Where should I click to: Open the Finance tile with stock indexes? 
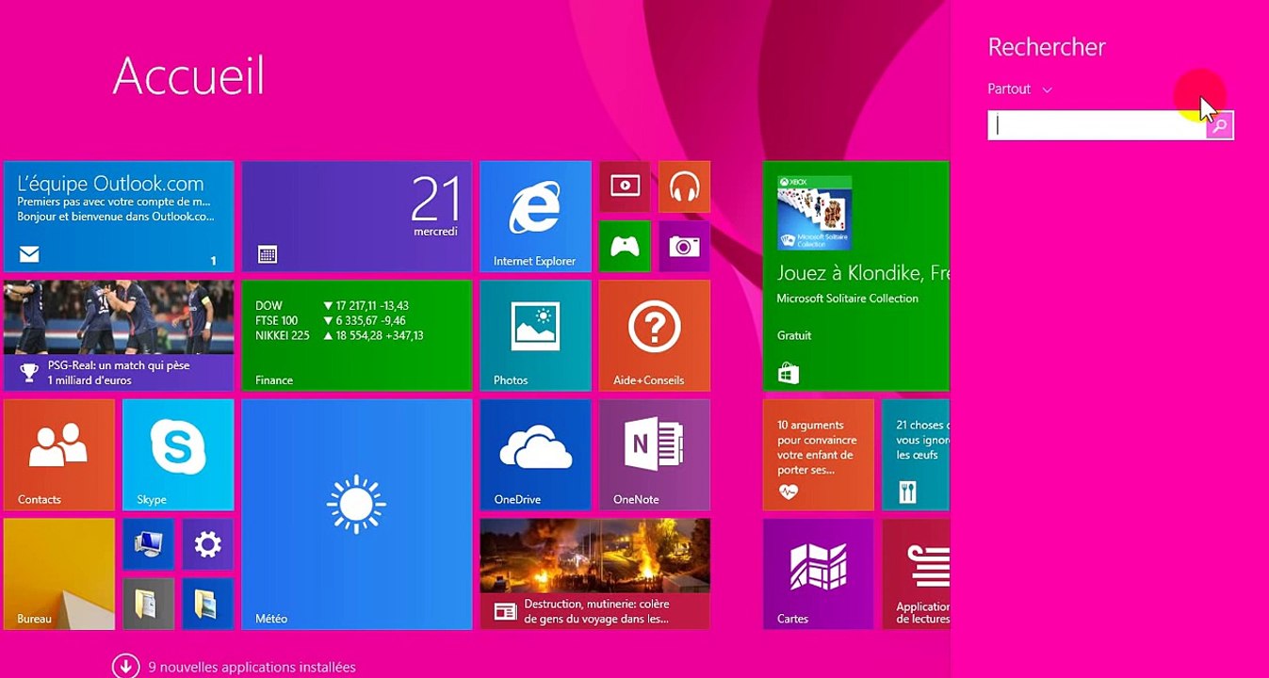coord(357,335)
